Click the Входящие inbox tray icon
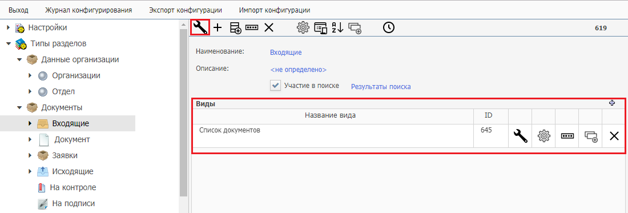 [x=42, y=124]
